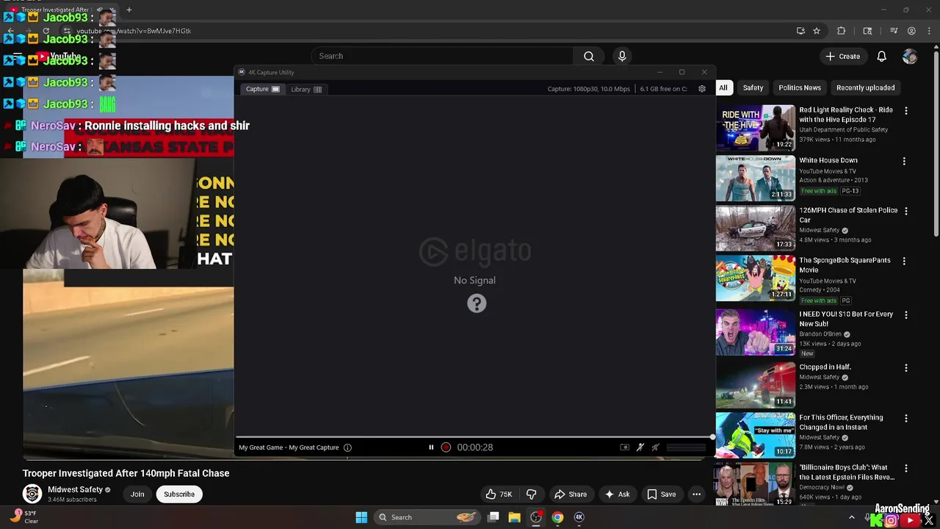Open more actions ellipsis under video

696,494
